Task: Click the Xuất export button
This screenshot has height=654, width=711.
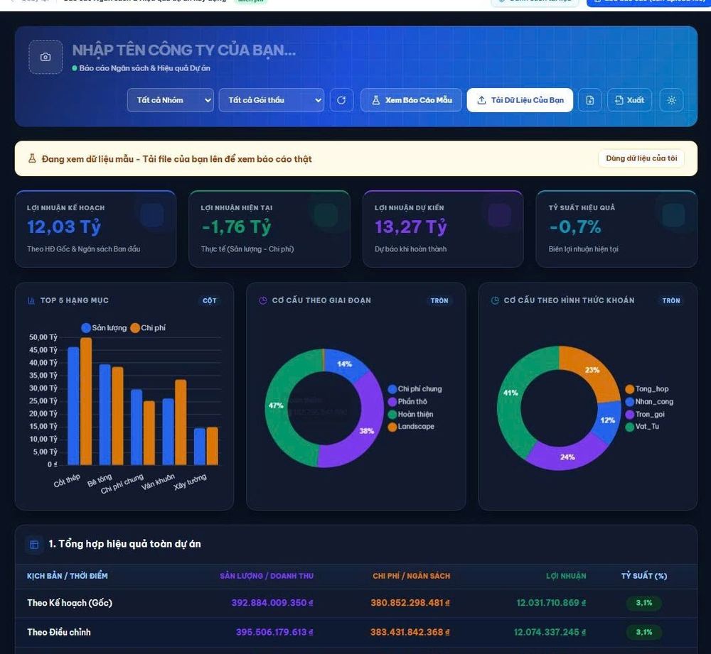Action: click(x=629, y=100)
